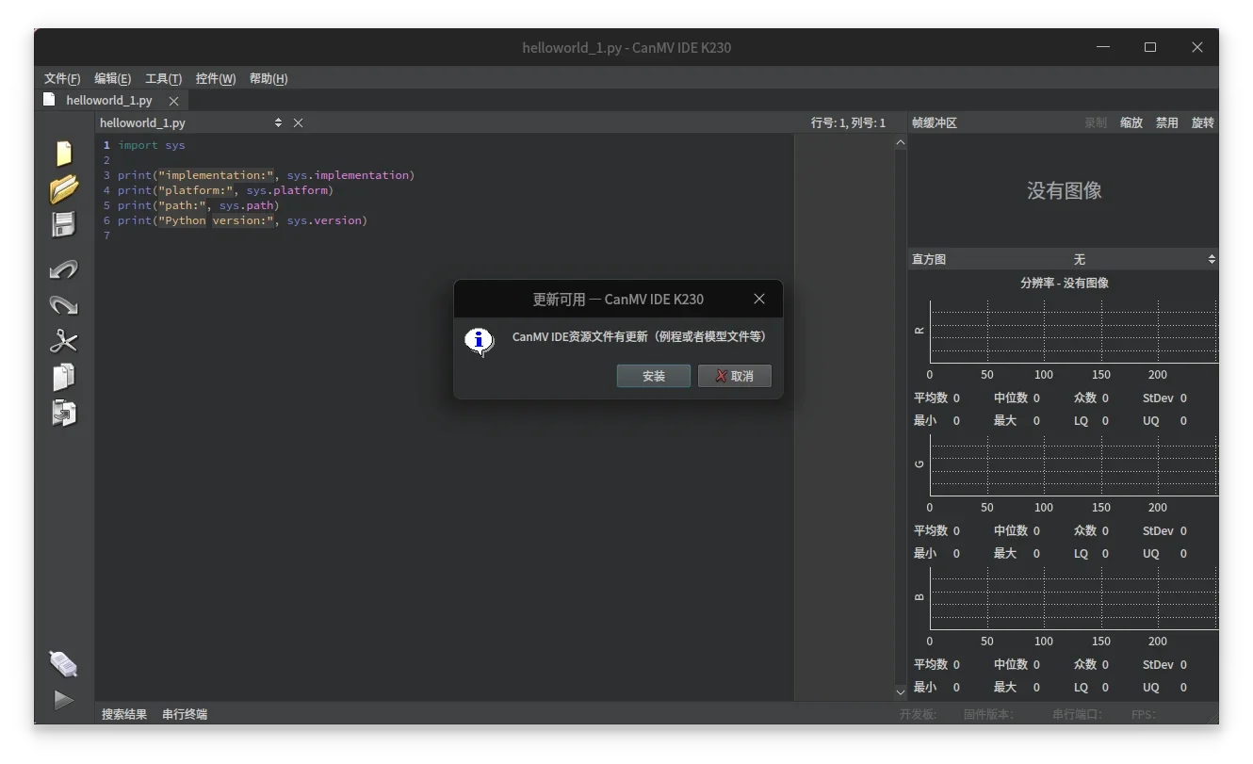Copy with the two-pages icon
The width and height of the screenshot is (1253, 764).
coord(63,377)
